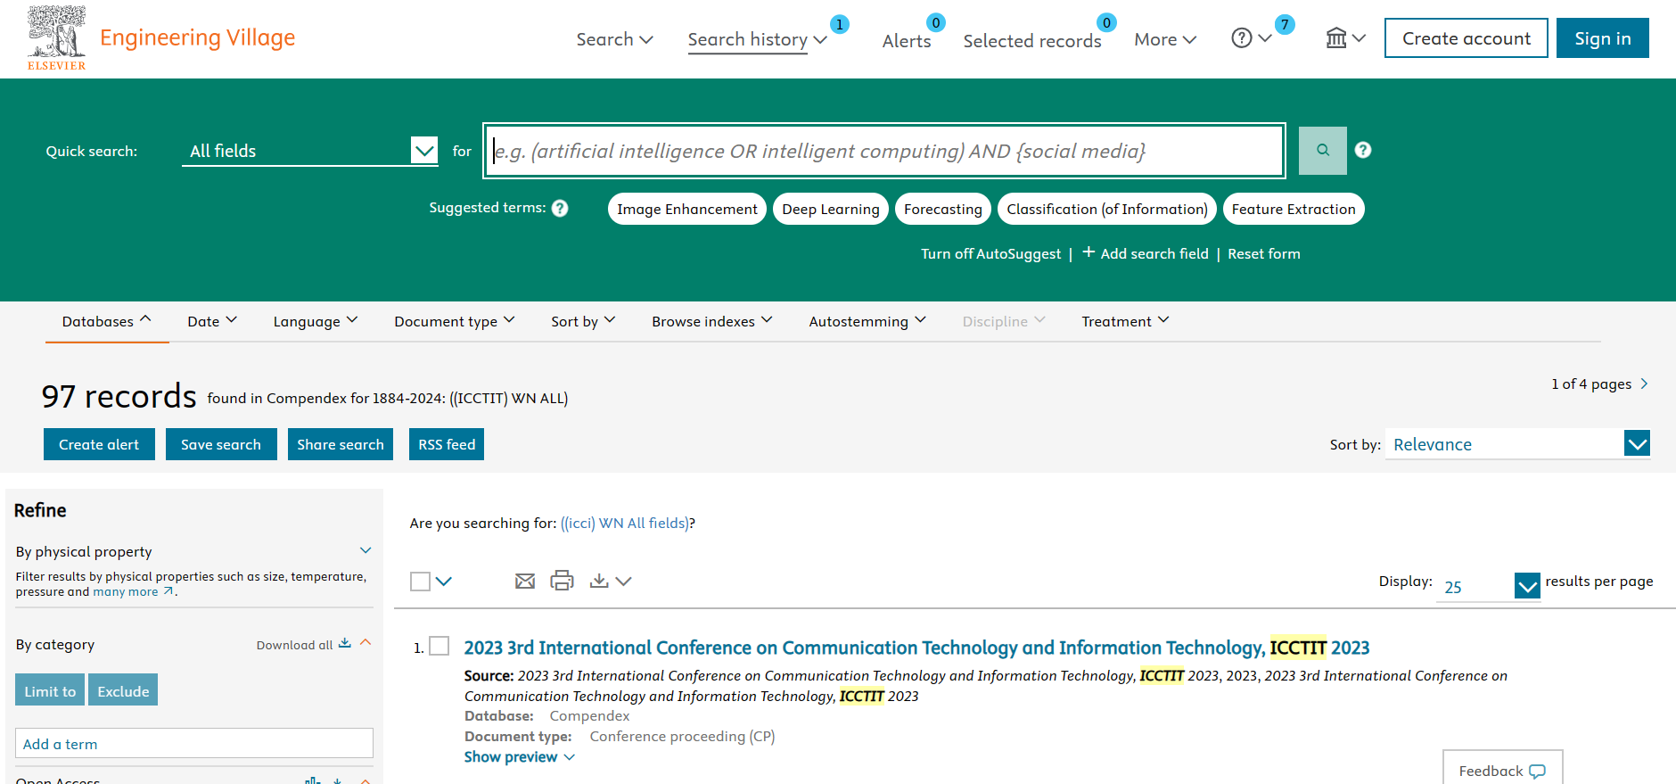Select the Databases tab
The height and width of the screenshot is (784, 1676).
[107, 321]
